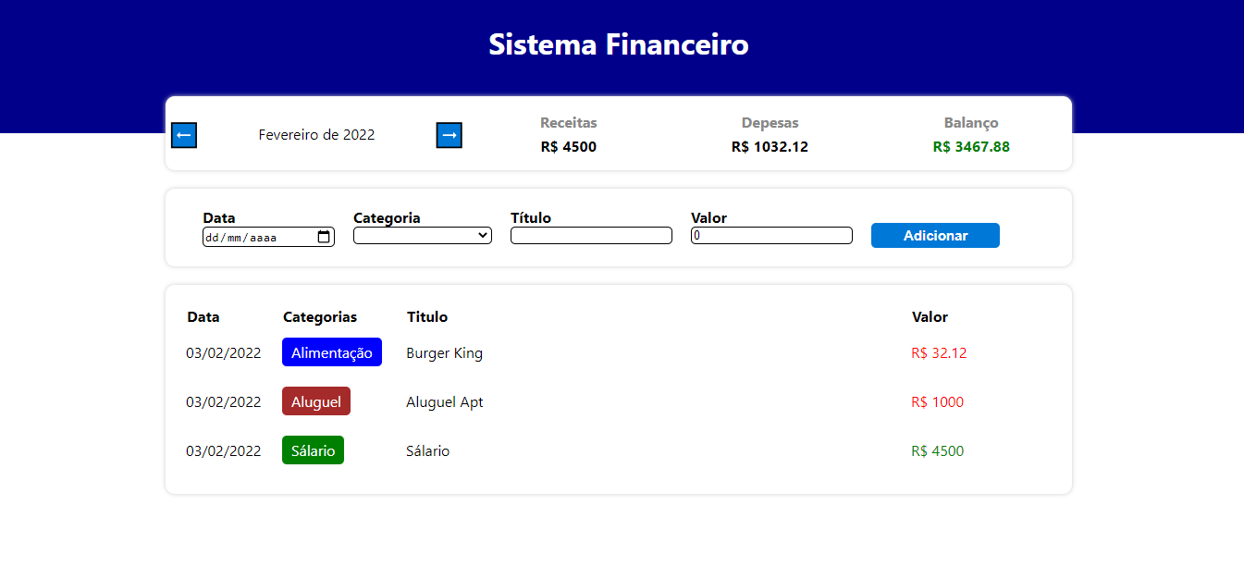1244x567 pixels.
Task: Click the green Sálario category badge
Action: pos(313,450)
